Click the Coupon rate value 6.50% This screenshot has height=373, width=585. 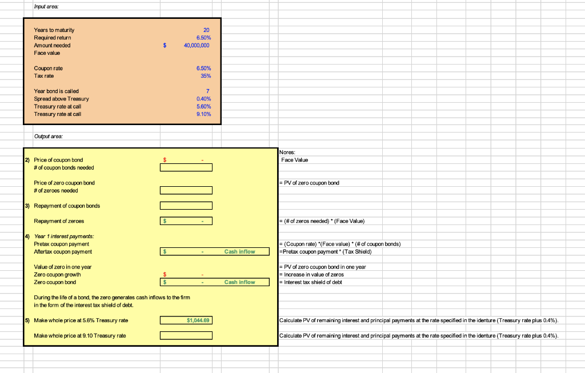204,68
